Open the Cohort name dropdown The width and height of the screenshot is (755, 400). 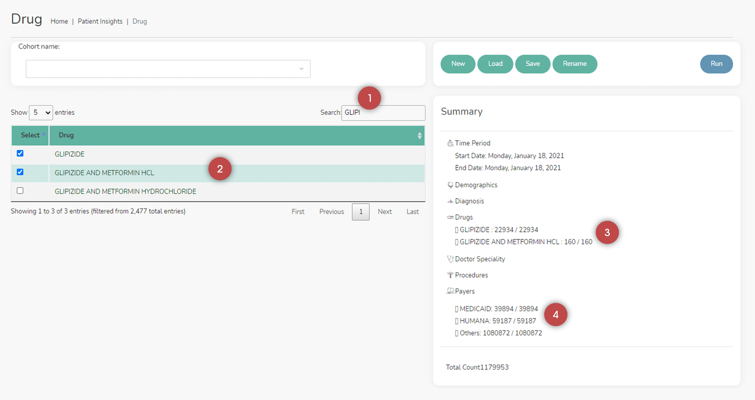pyautogui.click(x=168, y=69)
